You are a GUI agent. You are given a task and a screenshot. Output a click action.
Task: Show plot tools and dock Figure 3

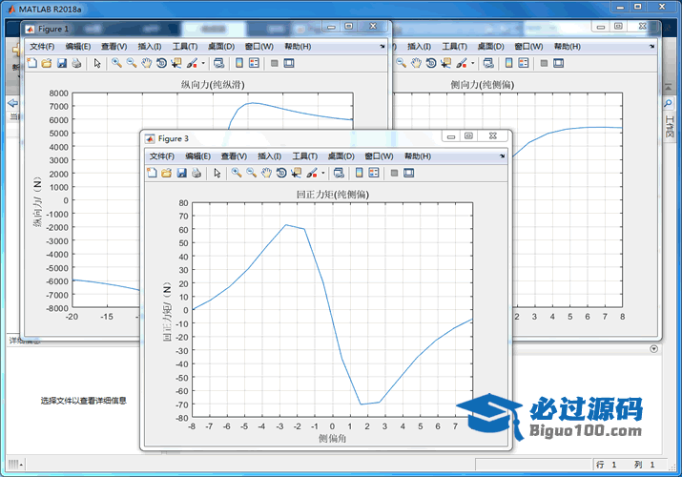(409, 173)
